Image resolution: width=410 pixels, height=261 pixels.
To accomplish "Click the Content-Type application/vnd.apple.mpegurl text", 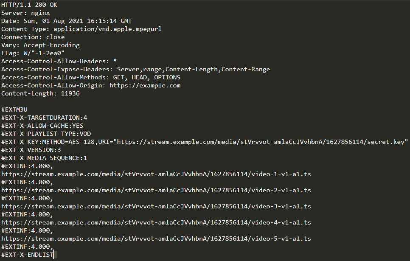I will 107,29.
